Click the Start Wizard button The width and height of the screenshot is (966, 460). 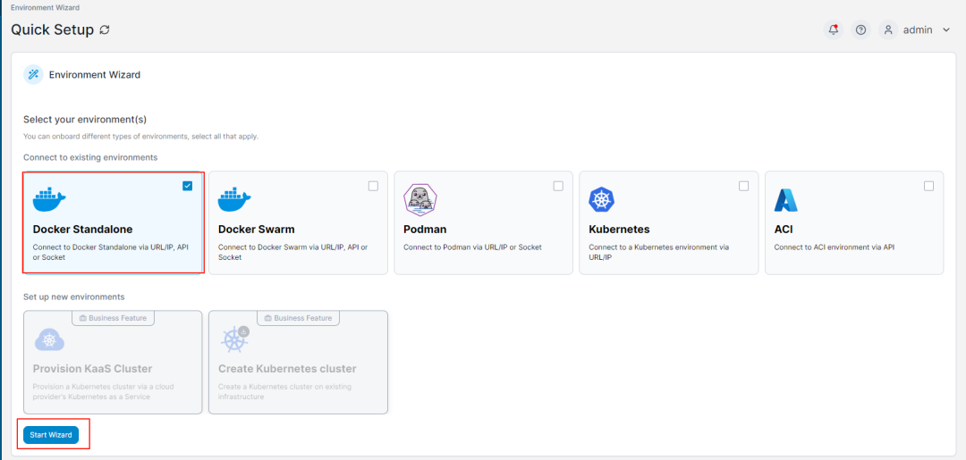click(51, 435)
